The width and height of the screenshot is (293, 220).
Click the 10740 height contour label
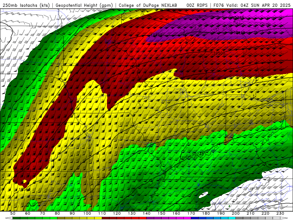(x=198, y=154)
